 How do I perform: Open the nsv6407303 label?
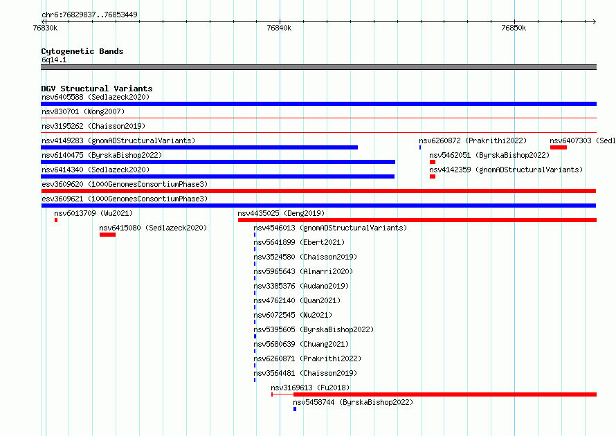(583, 140)
